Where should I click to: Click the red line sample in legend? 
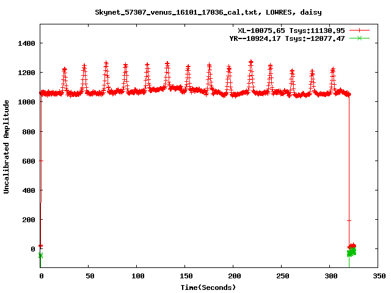point(359,31)
